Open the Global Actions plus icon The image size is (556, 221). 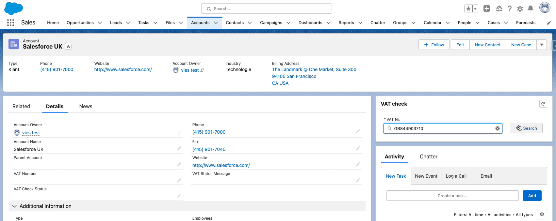(487, 9)
